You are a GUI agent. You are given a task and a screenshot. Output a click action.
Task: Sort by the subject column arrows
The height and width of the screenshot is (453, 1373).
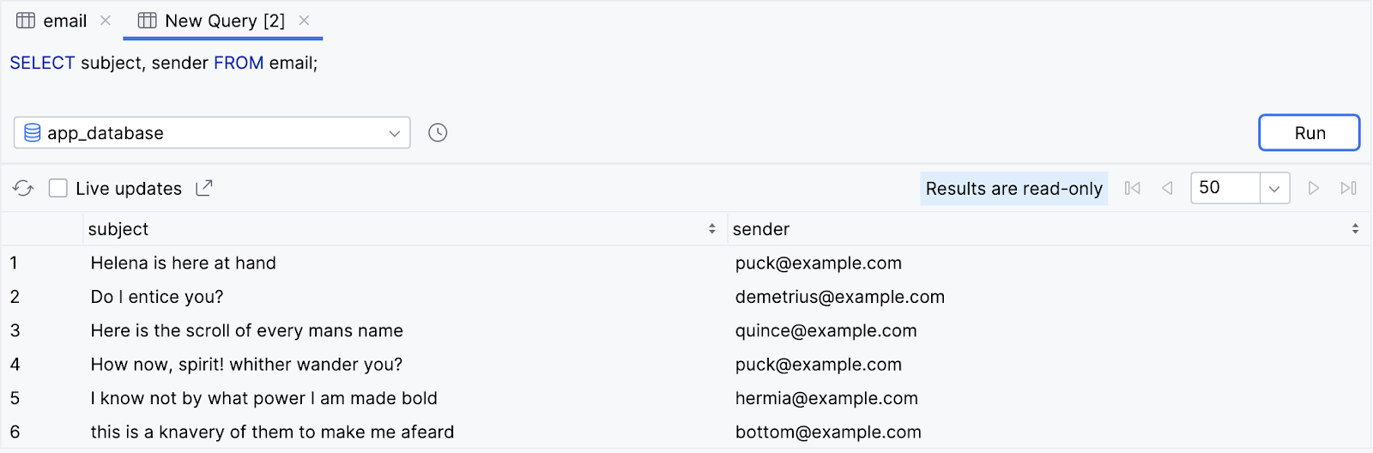click(x=712, y=229)
